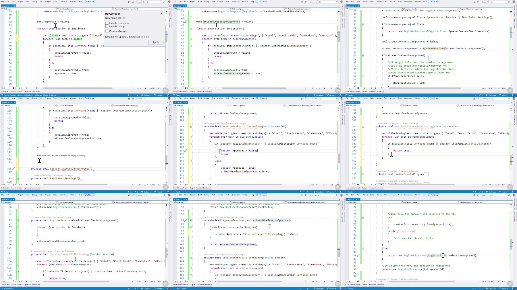The width and height of the screenshot is (517, 290).
Task: Collapse the else block on line 105
Action: [x=18, y=128]
